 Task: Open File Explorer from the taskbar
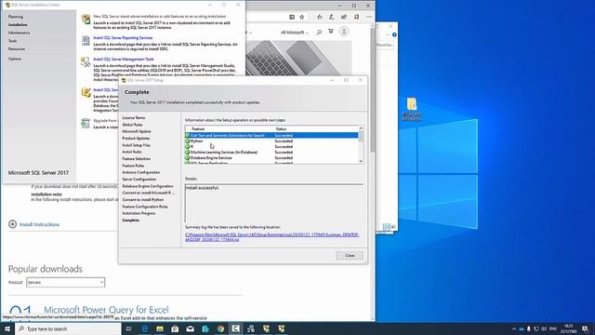160,328
